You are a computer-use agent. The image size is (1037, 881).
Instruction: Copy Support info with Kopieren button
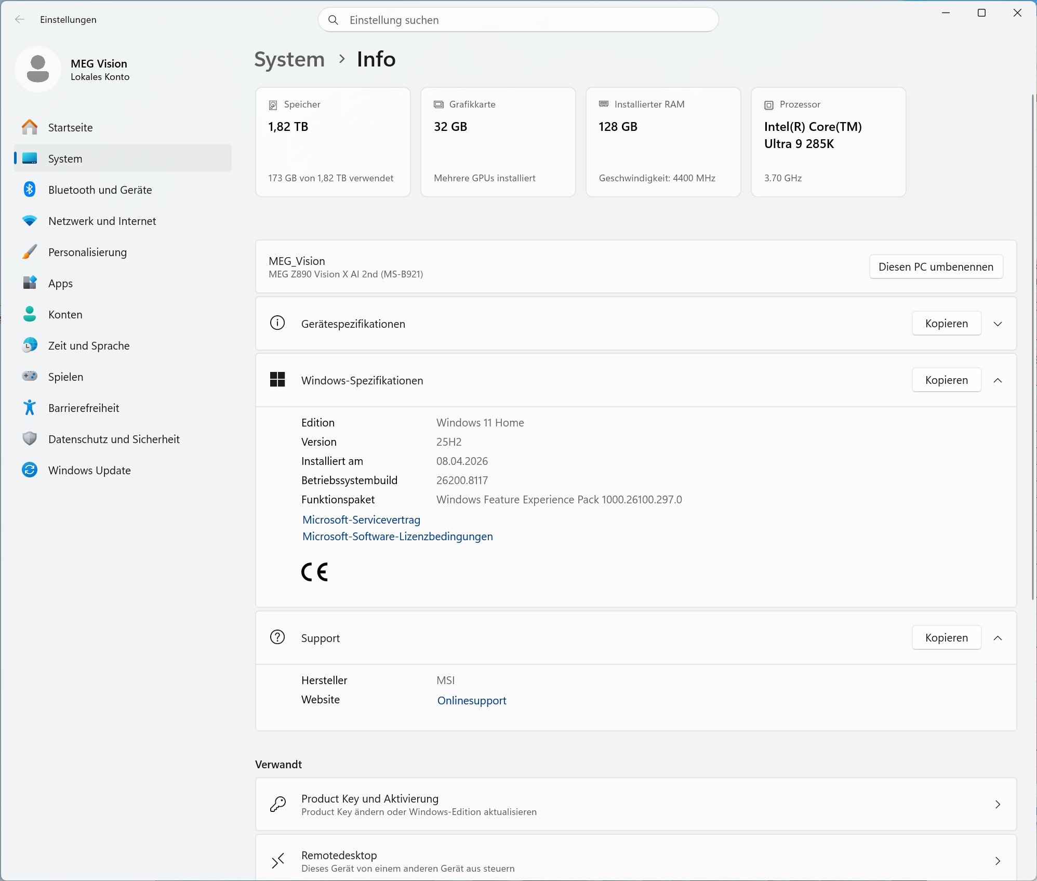[x=946, y=637]
